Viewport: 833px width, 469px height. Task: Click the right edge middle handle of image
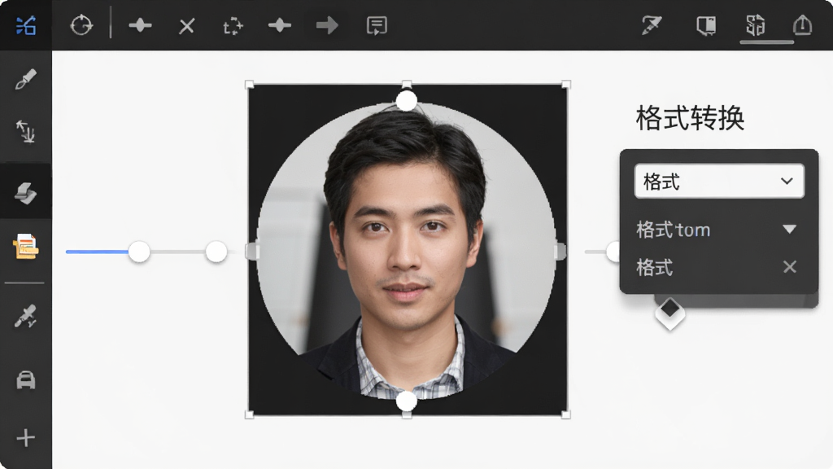(x=560, y=252)
